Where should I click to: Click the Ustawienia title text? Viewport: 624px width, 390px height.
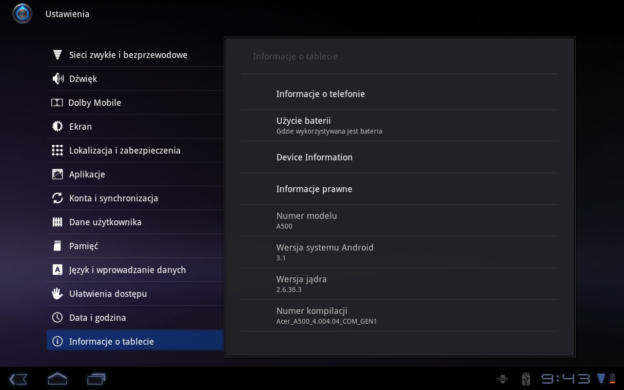coord(67,14)
